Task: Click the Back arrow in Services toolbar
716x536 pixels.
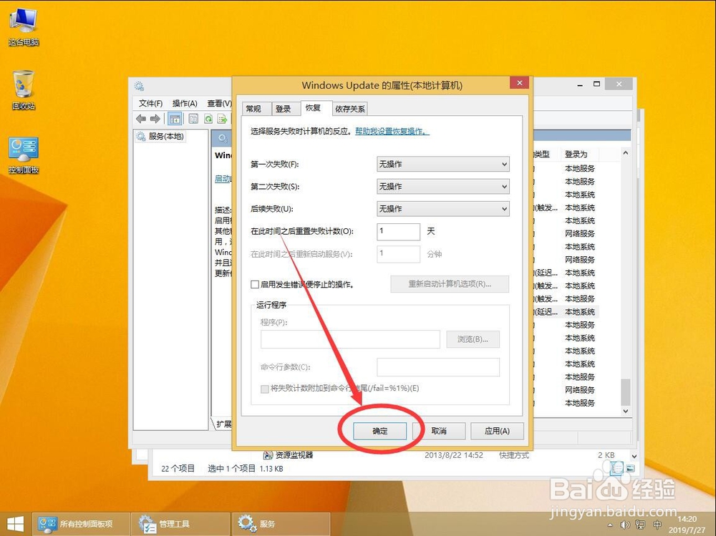Action: [141, 120]
